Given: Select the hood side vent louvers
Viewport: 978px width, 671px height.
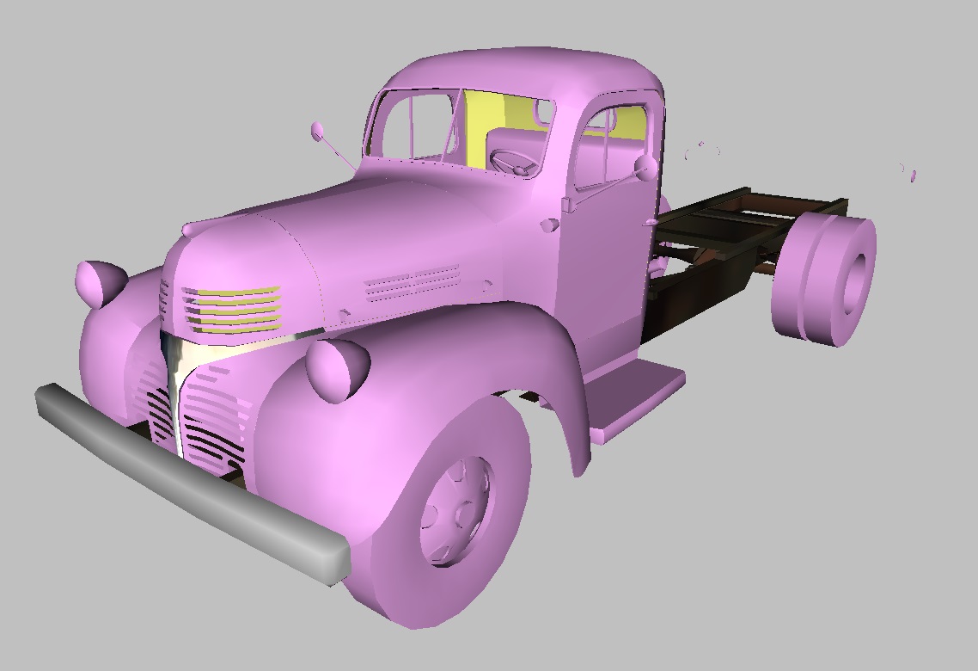Looking at the screenshot, I should (x=412, y=283).
